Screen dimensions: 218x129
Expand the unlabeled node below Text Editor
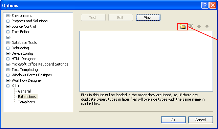8,37
